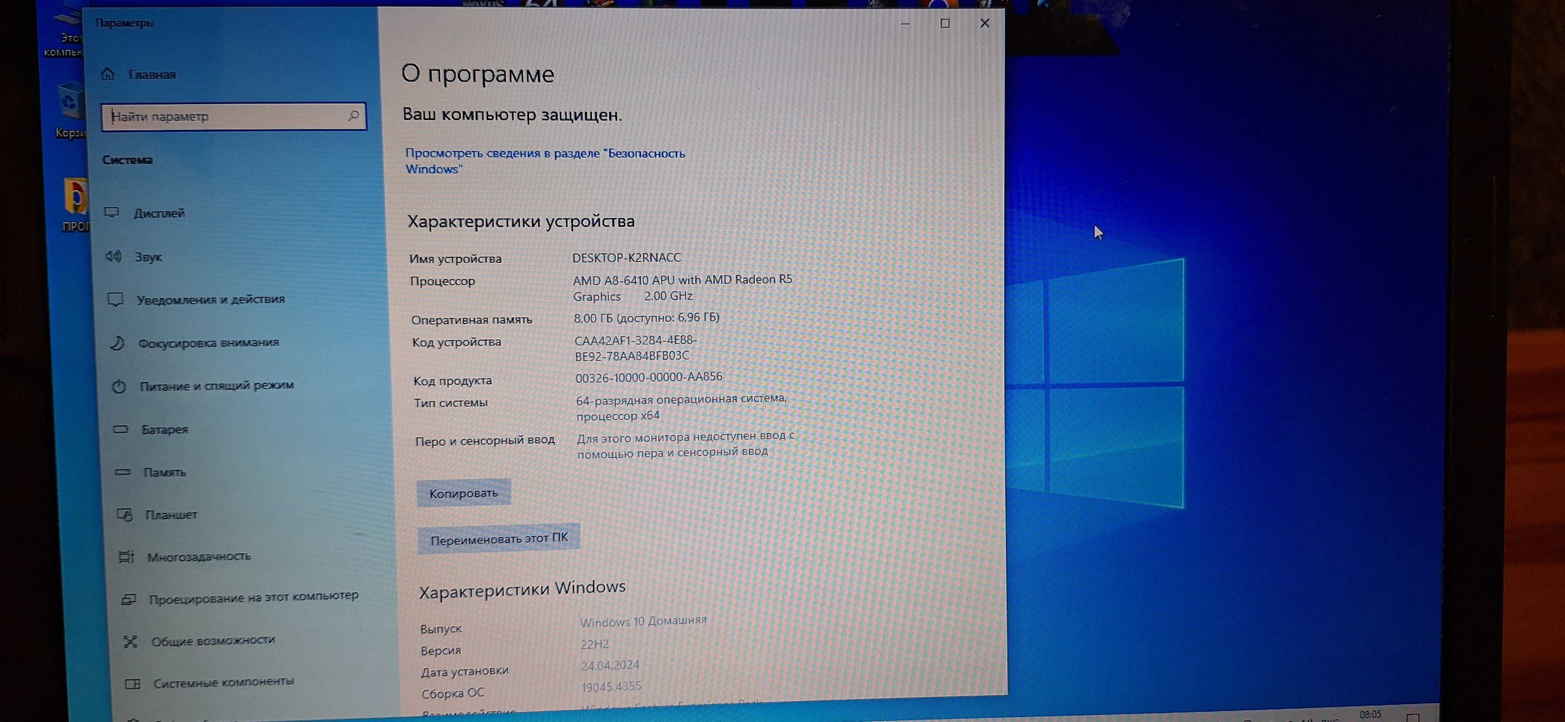Viewport: 1565px width, 722px height.
Task: Click device name DESKTOP-K2RNACC
Action: [x=626, y=257]
